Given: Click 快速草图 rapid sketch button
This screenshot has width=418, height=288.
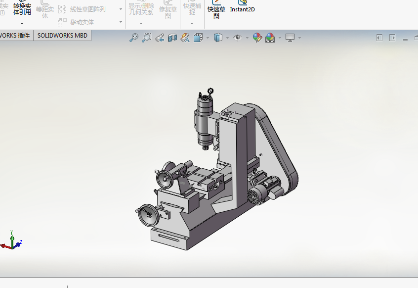Looking at the screenshot, I should point(216,9).
